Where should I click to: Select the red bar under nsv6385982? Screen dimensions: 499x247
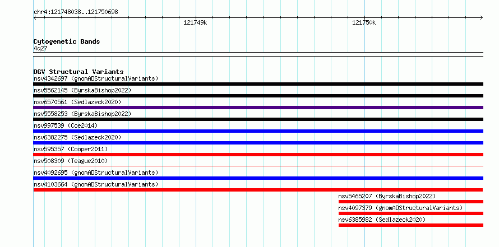(x=411, y=225)
